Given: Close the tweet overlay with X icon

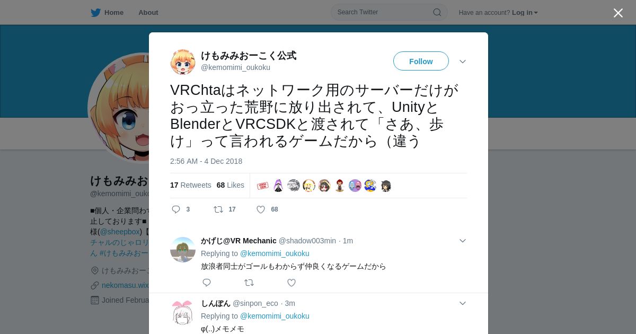Looking at the screenshot, I should (x=618, y=13).
